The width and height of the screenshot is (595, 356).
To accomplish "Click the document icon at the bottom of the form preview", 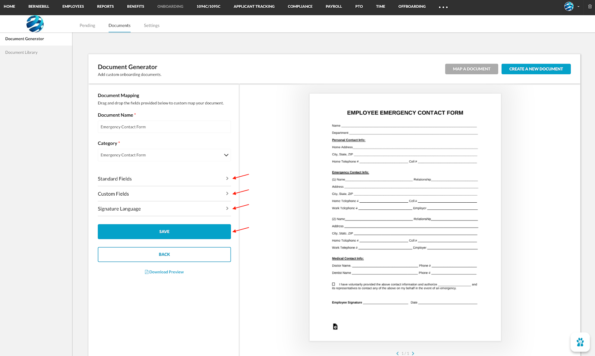I will tap(335, 327).
